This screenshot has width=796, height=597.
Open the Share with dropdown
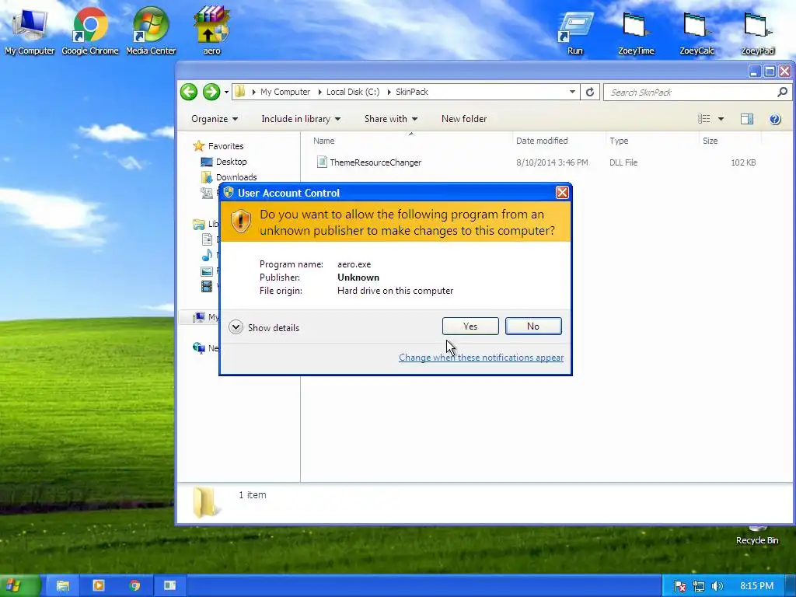(391, 119)
